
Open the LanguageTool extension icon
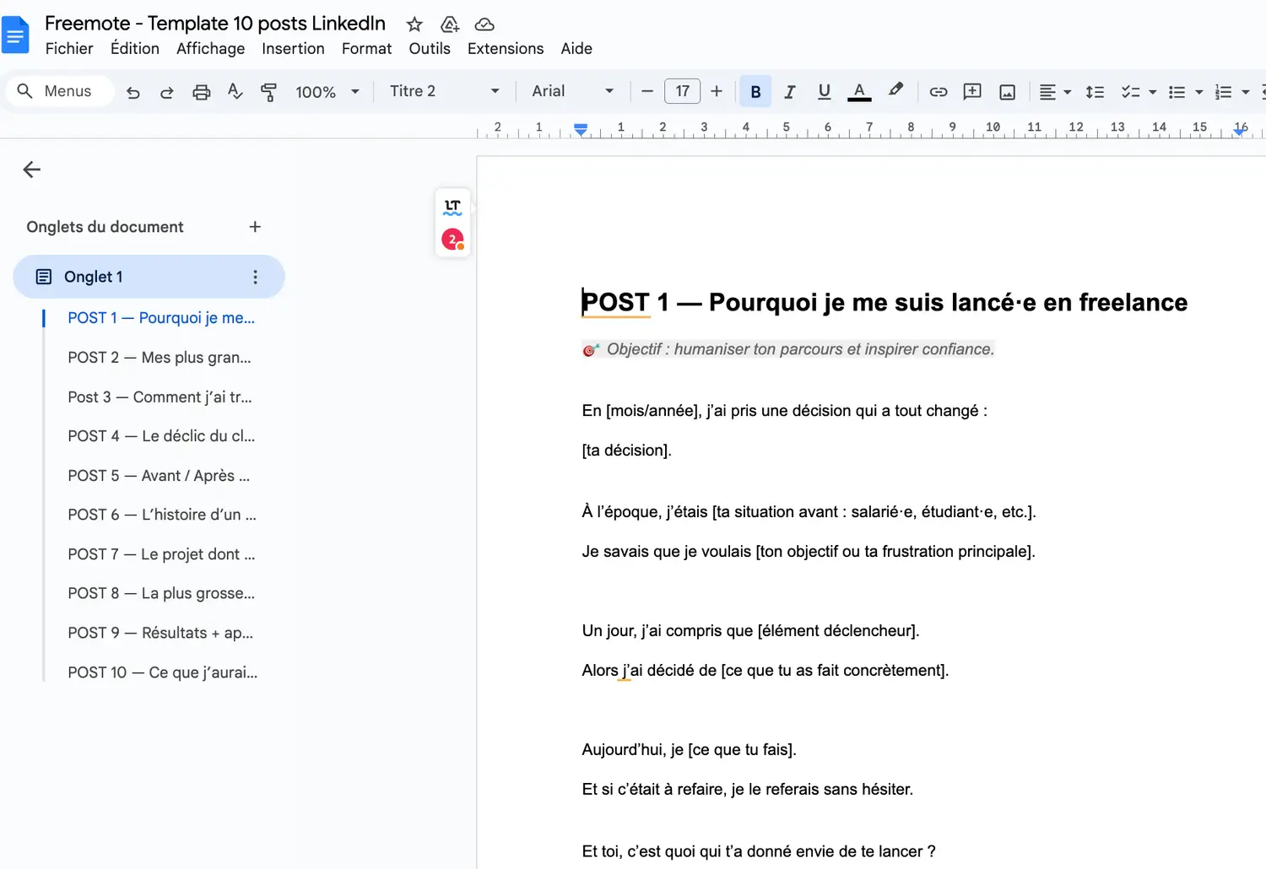tap(452, 207)
